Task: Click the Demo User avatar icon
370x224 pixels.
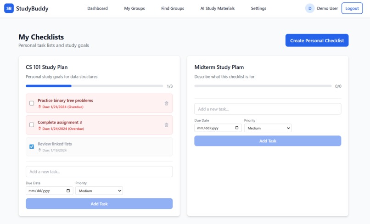Action: pyautogui.click(x=310, y=8)
